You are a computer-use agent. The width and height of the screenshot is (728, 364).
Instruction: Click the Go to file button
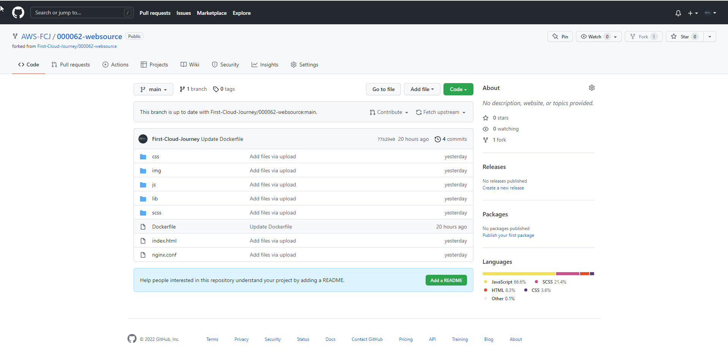pos(384,89)
